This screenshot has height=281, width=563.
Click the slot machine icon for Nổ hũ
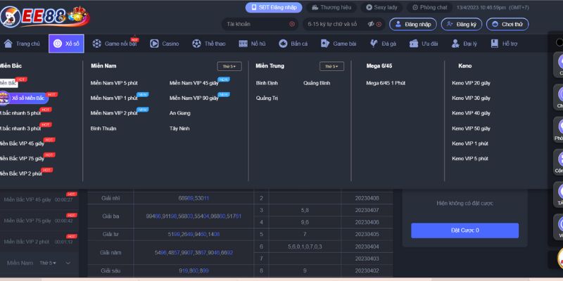pos(243,44)
